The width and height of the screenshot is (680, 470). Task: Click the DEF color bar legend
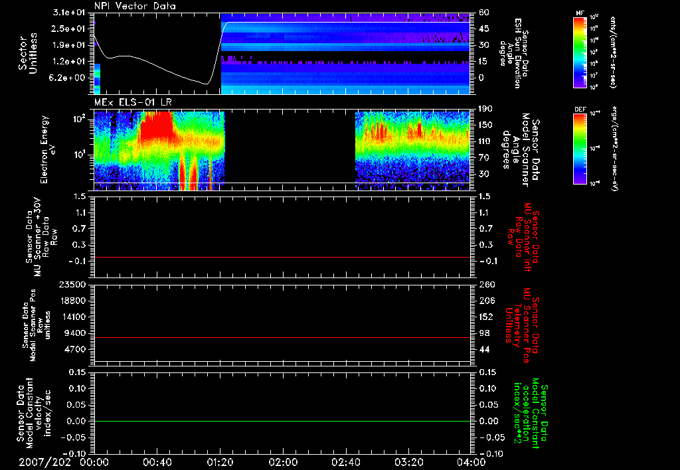point(581,149)
